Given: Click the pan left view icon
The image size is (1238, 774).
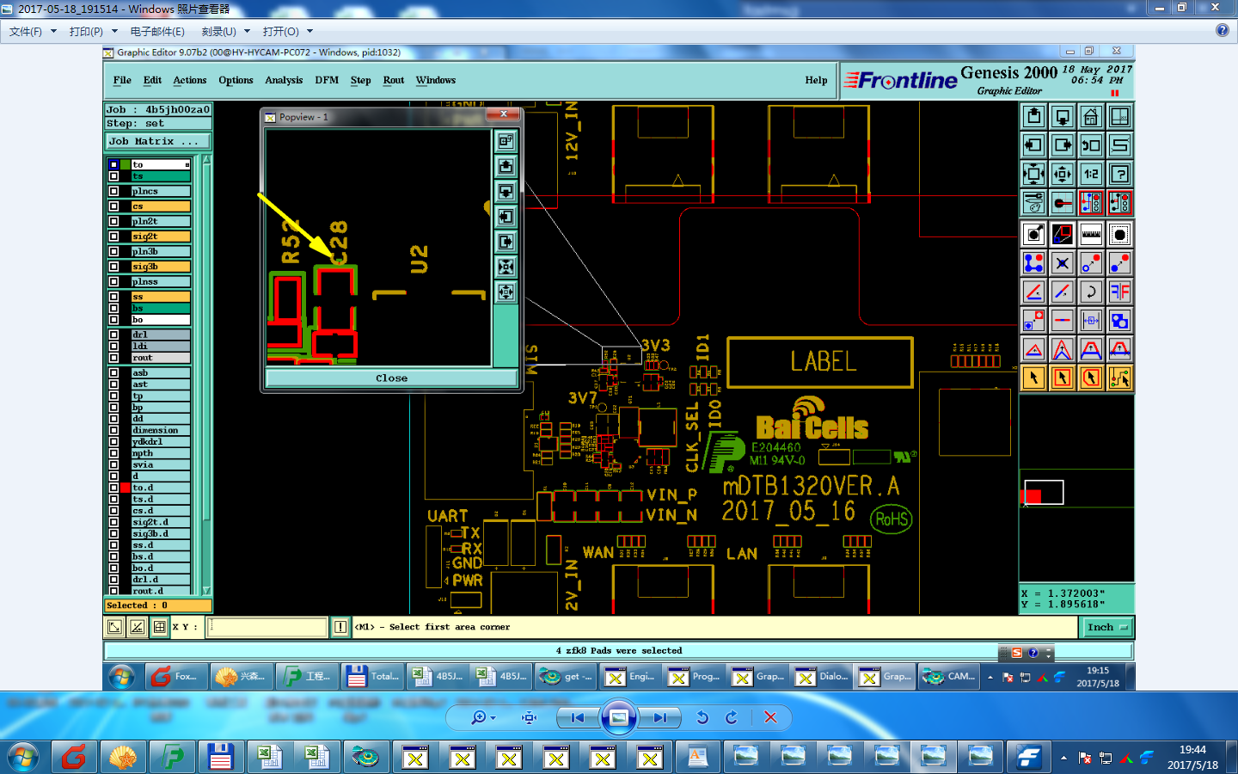Looking at the screenshot, I should click(1034, 144).
